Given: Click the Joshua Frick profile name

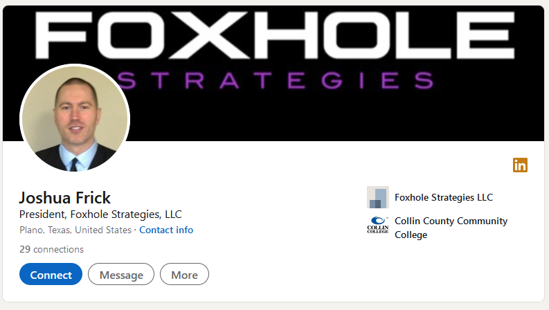Looking at the screenshot, I should point(65,198).
